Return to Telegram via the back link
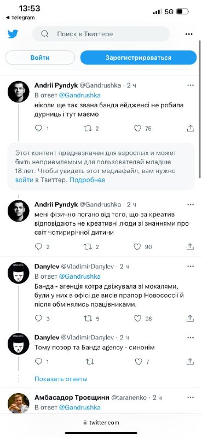The height and width of the screenshot is (438, 202). [20, 18]
